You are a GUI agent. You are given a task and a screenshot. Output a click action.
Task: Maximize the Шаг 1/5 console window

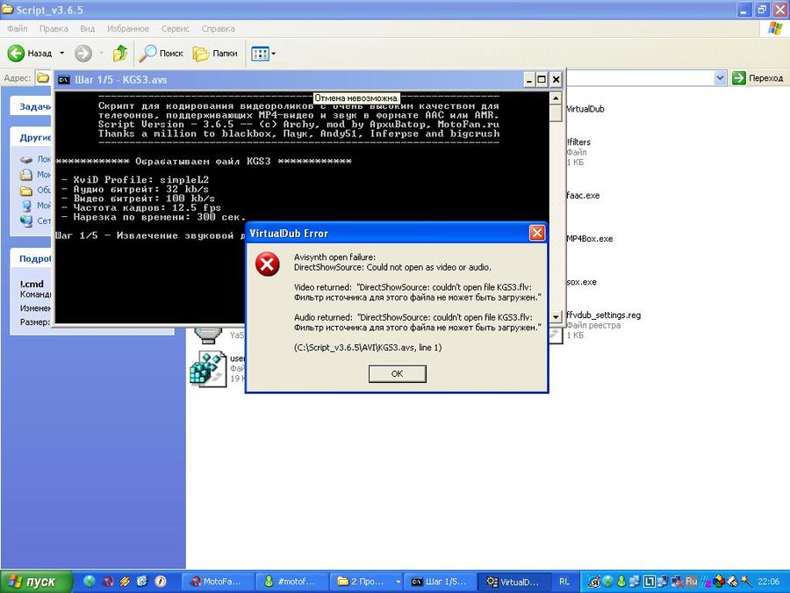point(542,80)
